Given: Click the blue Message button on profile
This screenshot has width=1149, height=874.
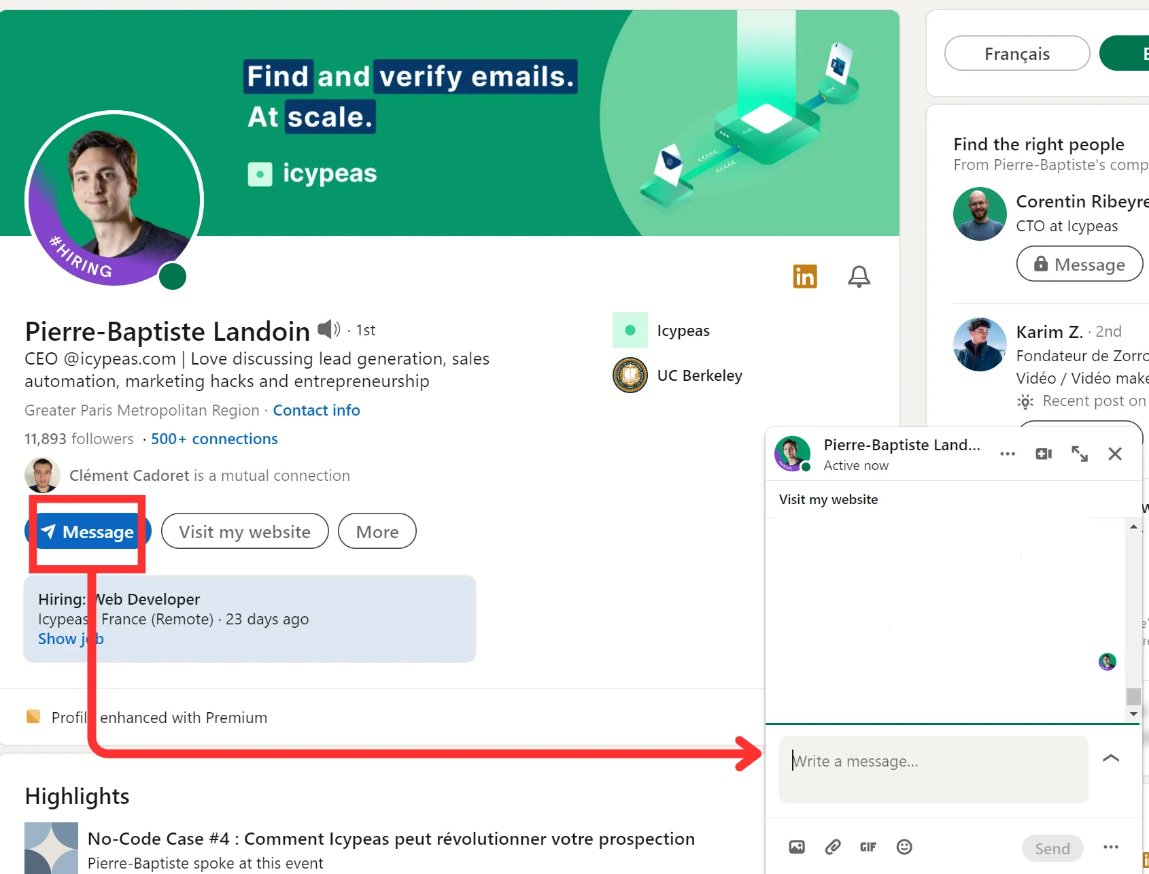Looking at the screenshot, I should 88,531.
